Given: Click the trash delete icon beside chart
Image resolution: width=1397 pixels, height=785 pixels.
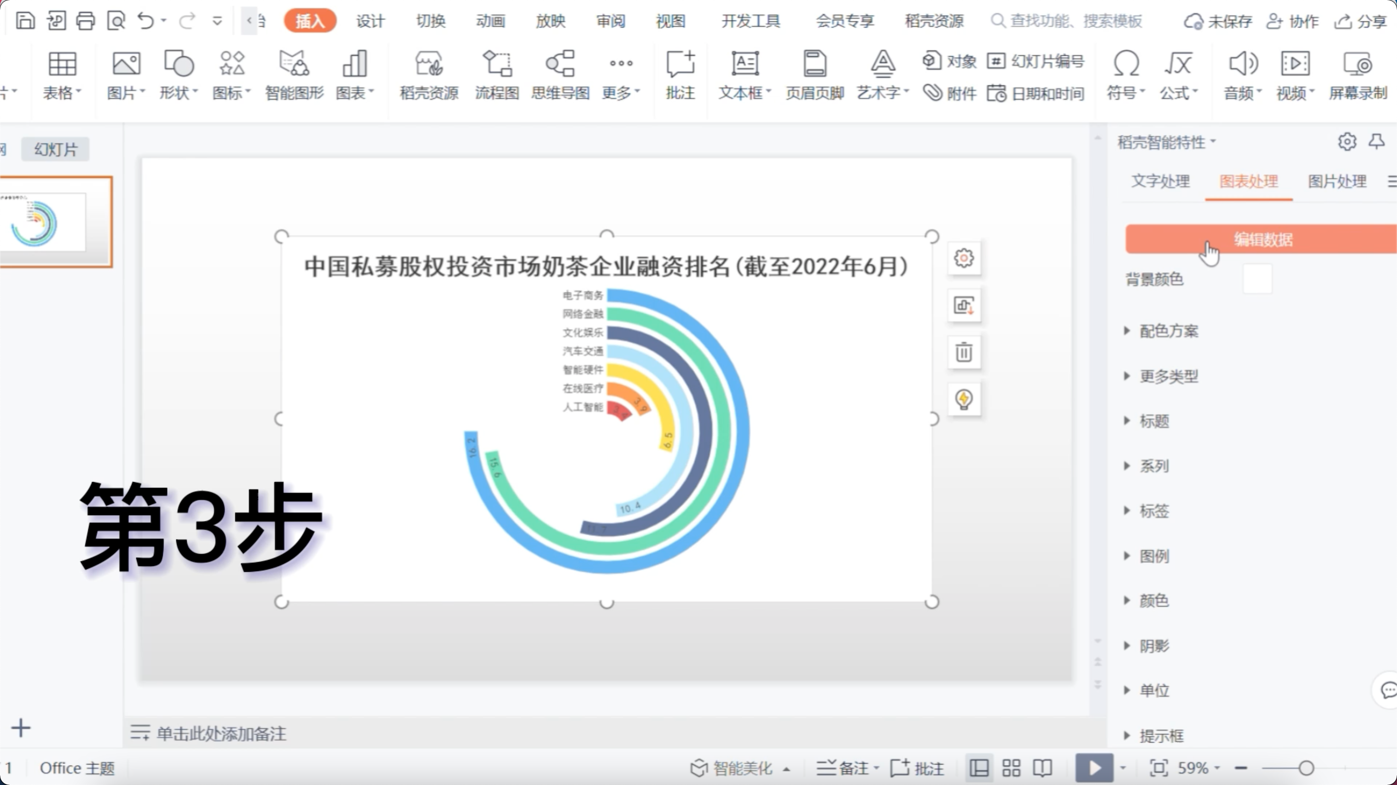Looking at the screenshot, I should point(964,352).
